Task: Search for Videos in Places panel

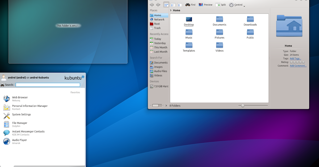Action: (x=159, y=76)
